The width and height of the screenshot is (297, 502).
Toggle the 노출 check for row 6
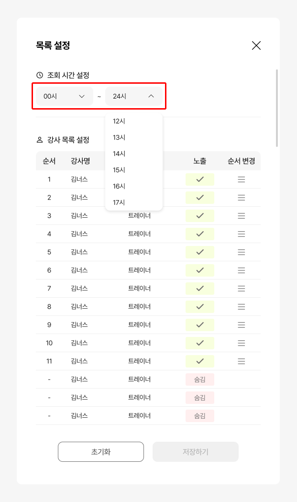click(x=200, y=270)
